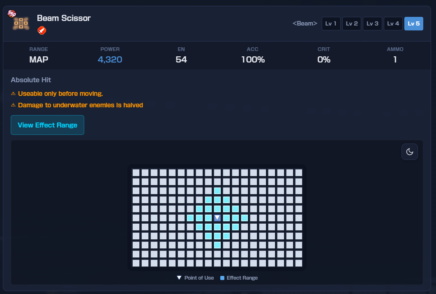Click the Point of Use triangle cell
436x294 pixels.
[217, 218]
